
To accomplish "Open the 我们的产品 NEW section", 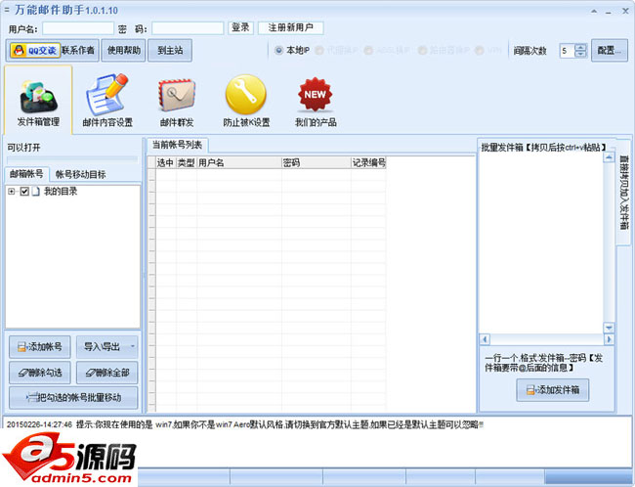I will (316, 100).
